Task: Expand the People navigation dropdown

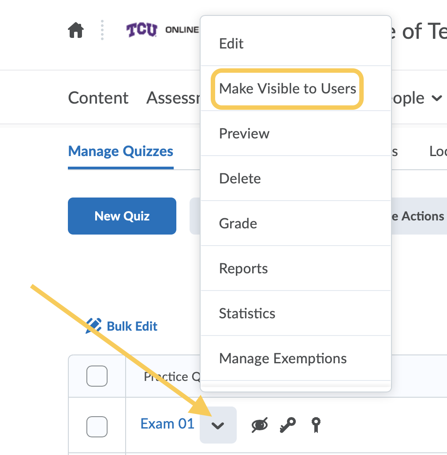Action: (436, 98)
